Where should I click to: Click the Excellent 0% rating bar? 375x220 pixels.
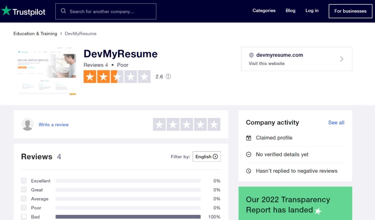point(128,181)
